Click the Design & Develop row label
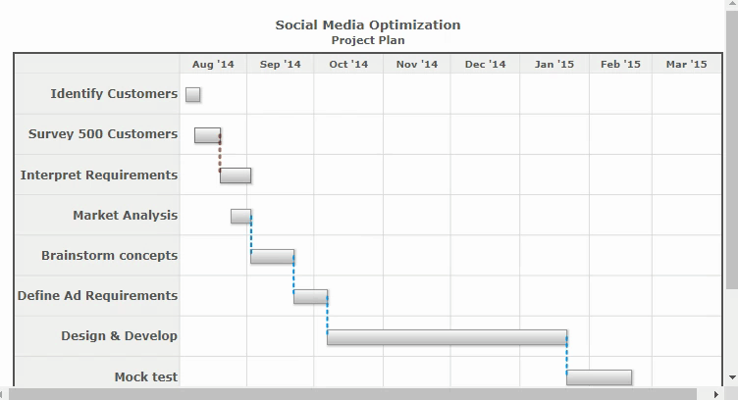Screen dimensions: 738x400 coord(119,335)
